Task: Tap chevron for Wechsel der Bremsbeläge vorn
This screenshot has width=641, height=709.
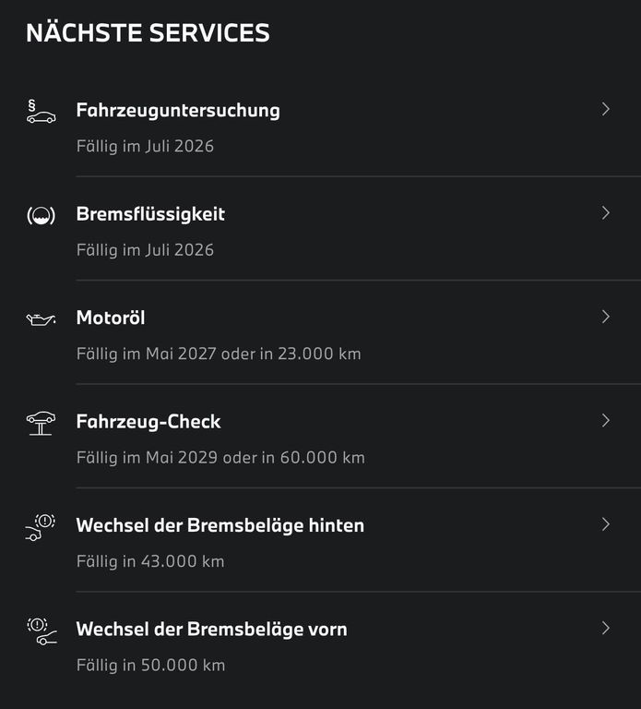Action: tap(606, 629)
